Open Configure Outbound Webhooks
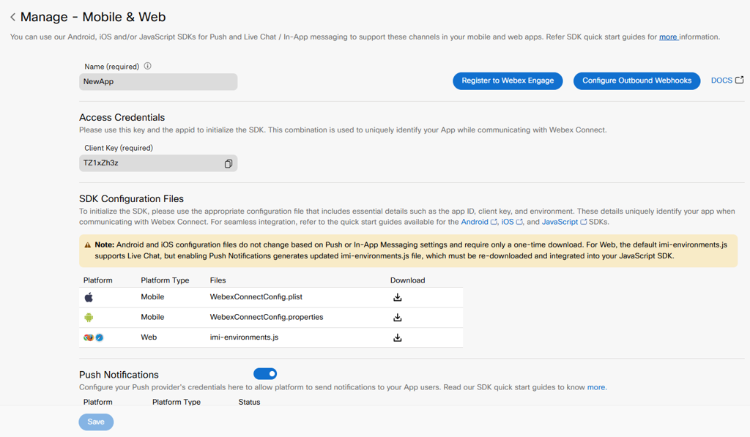This screenshot has height=437, width=750. 636,81
